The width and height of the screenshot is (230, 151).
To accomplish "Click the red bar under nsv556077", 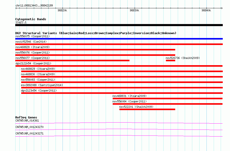I will tap(72, 61).
